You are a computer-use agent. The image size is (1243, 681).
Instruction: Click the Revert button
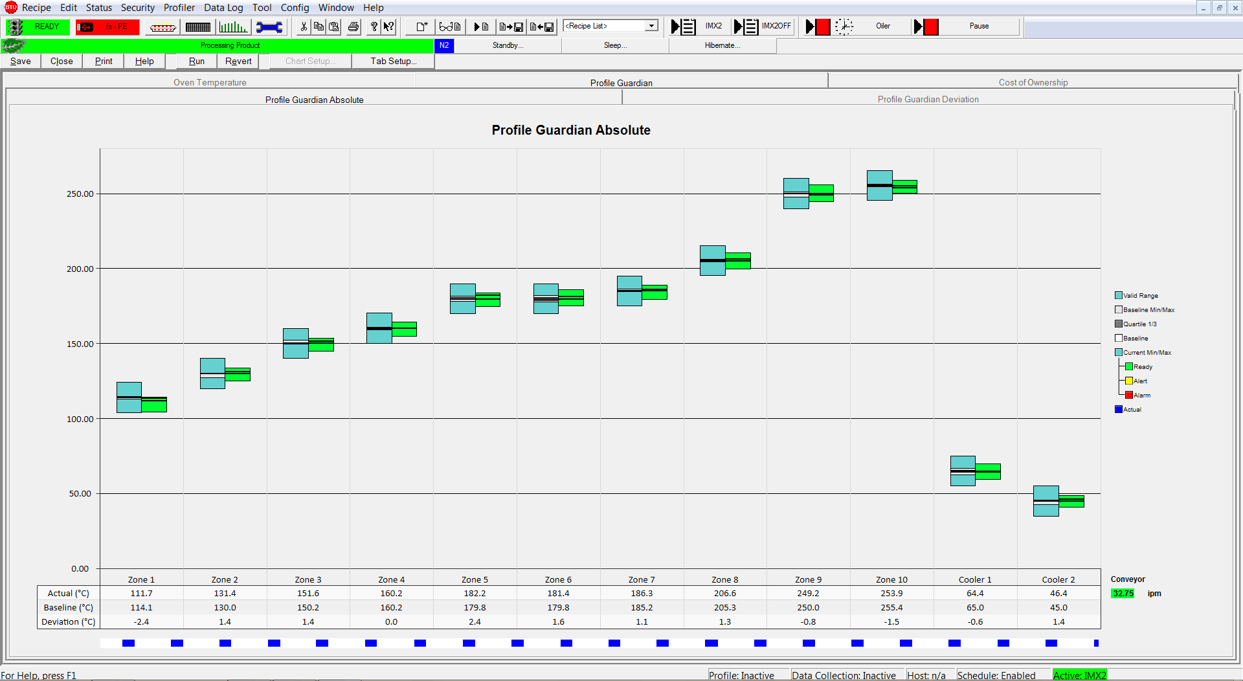click(238, 61)
